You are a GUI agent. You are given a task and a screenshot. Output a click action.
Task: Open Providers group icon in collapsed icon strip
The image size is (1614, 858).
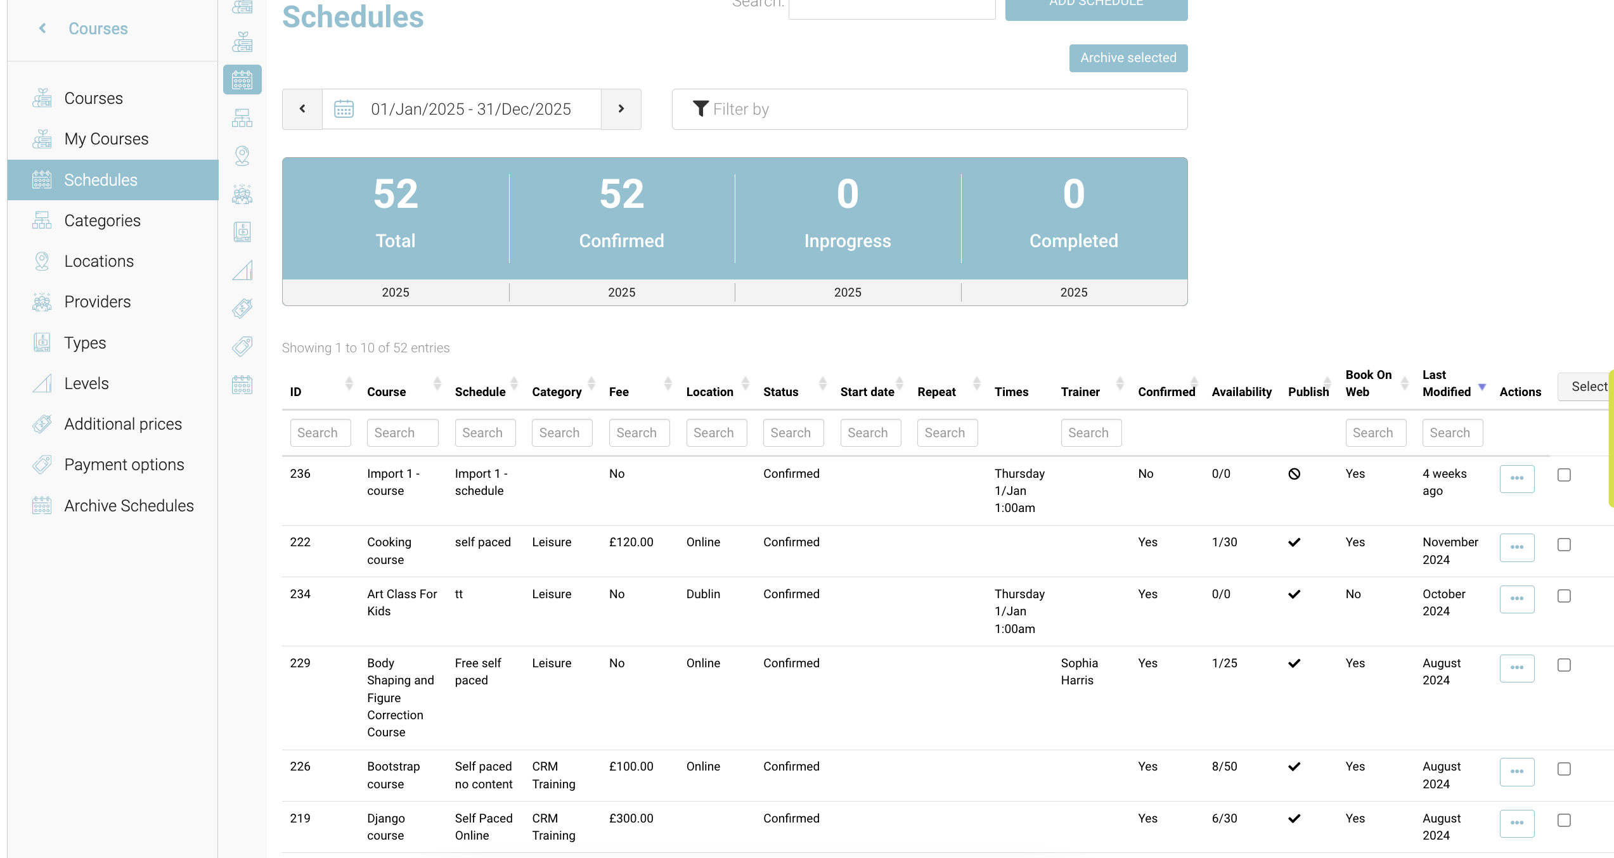[242, 194]
